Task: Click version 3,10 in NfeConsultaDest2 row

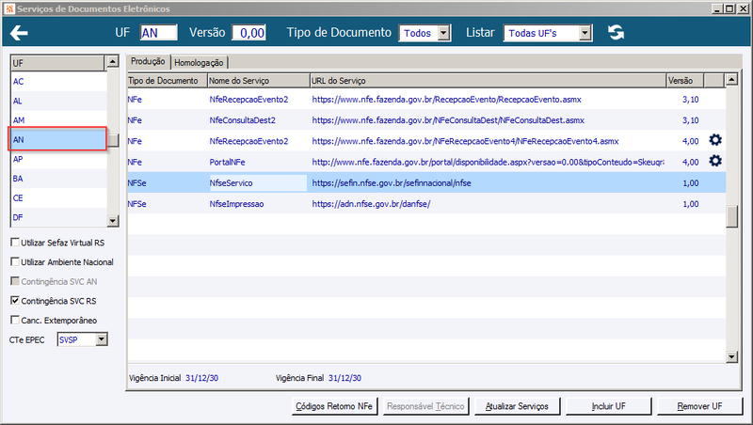Action: (x=691, y=120)
